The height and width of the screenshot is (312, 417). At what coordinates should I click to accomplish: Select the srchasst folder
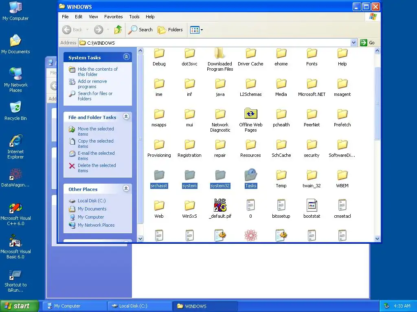point(159,179)
